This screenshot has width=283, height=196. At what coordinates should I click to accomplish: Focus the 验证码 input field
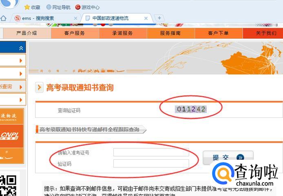pos(151,163)
